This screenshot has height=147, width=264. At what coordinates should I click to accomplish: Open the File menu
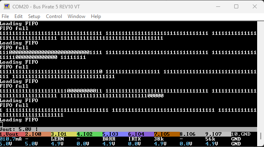click(x=5, y=16)
